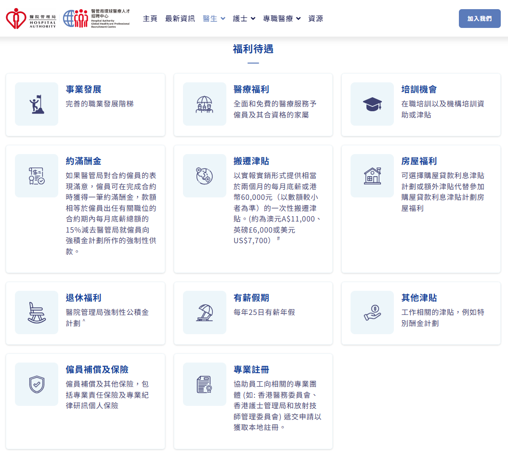Click the Global Healthcare Recruitment Centre logo
This screenshot has height=455, width=508.
tap(96, 18)
